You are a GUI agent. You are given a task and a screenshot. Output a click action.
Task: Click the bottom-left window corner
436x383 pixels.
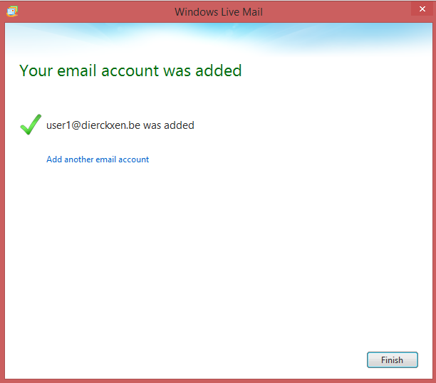[1, 381]
